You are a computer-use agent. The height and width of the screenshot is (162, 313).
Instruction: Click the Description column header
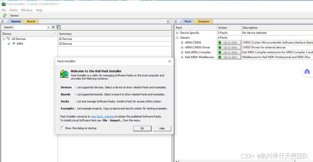point(277,27)
